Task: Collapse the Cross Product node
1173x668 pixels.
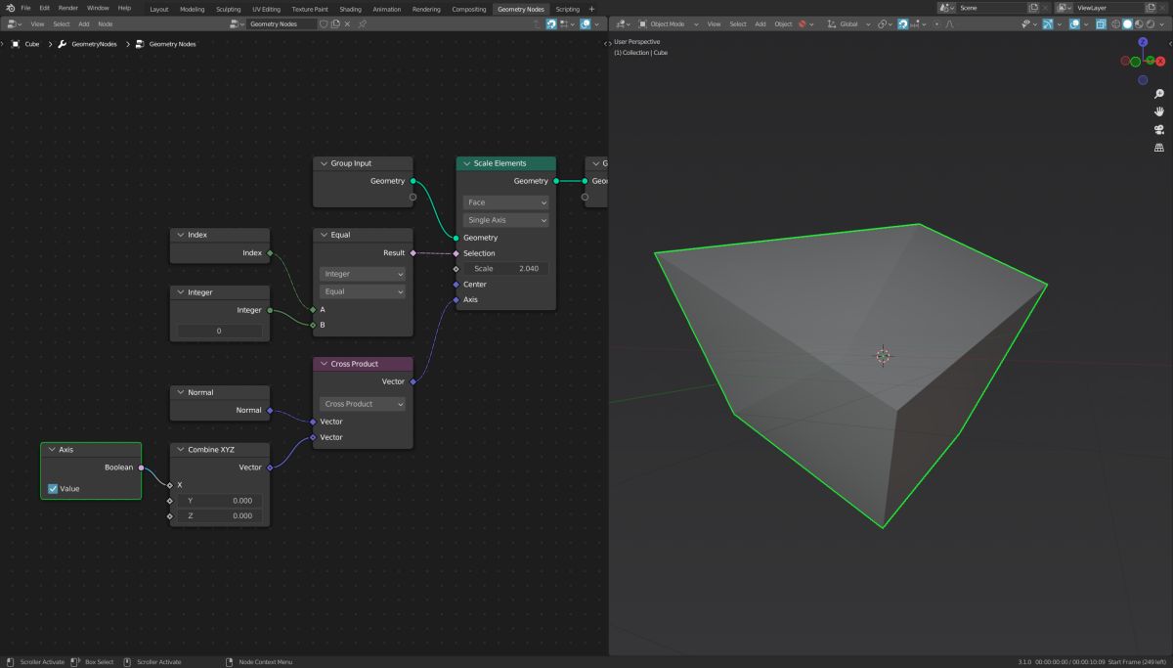Action: point(323,364)
